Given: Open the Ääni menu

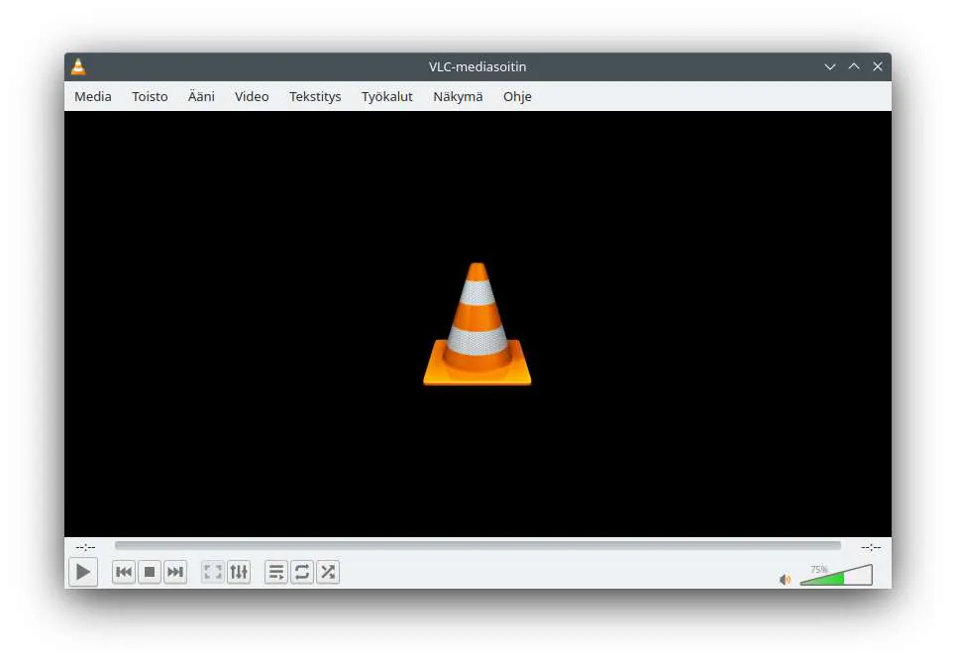Looking at the screenshot, I should 201,96.
